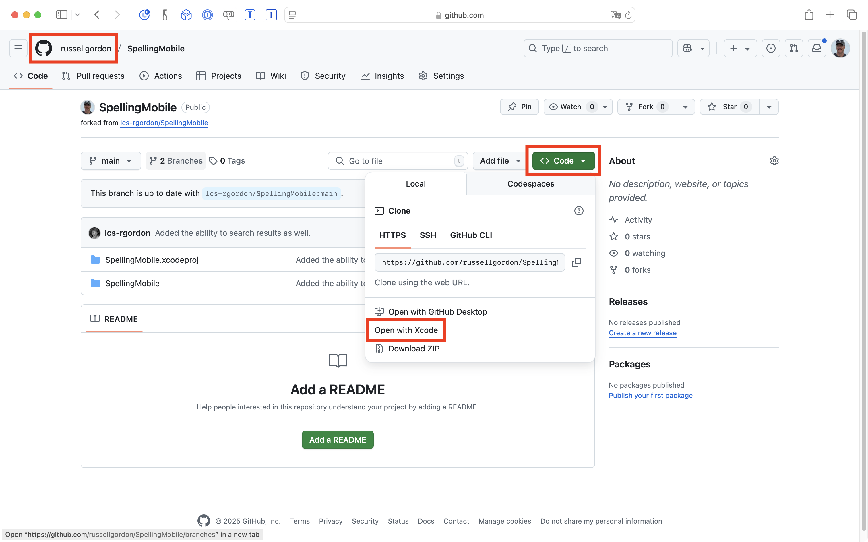Viewport: 868px width, 542px height.
Task: Click the clone help question mark icon
Action: pos(578,211)
